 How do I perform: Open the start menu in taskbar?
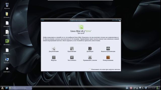[x=3, y=88]
